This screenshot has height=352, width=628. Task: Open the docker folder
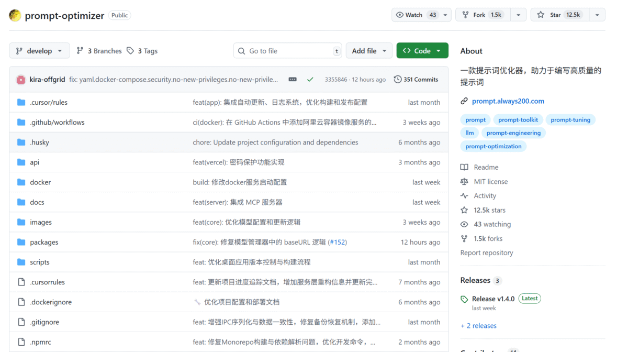tap(40, 182)
